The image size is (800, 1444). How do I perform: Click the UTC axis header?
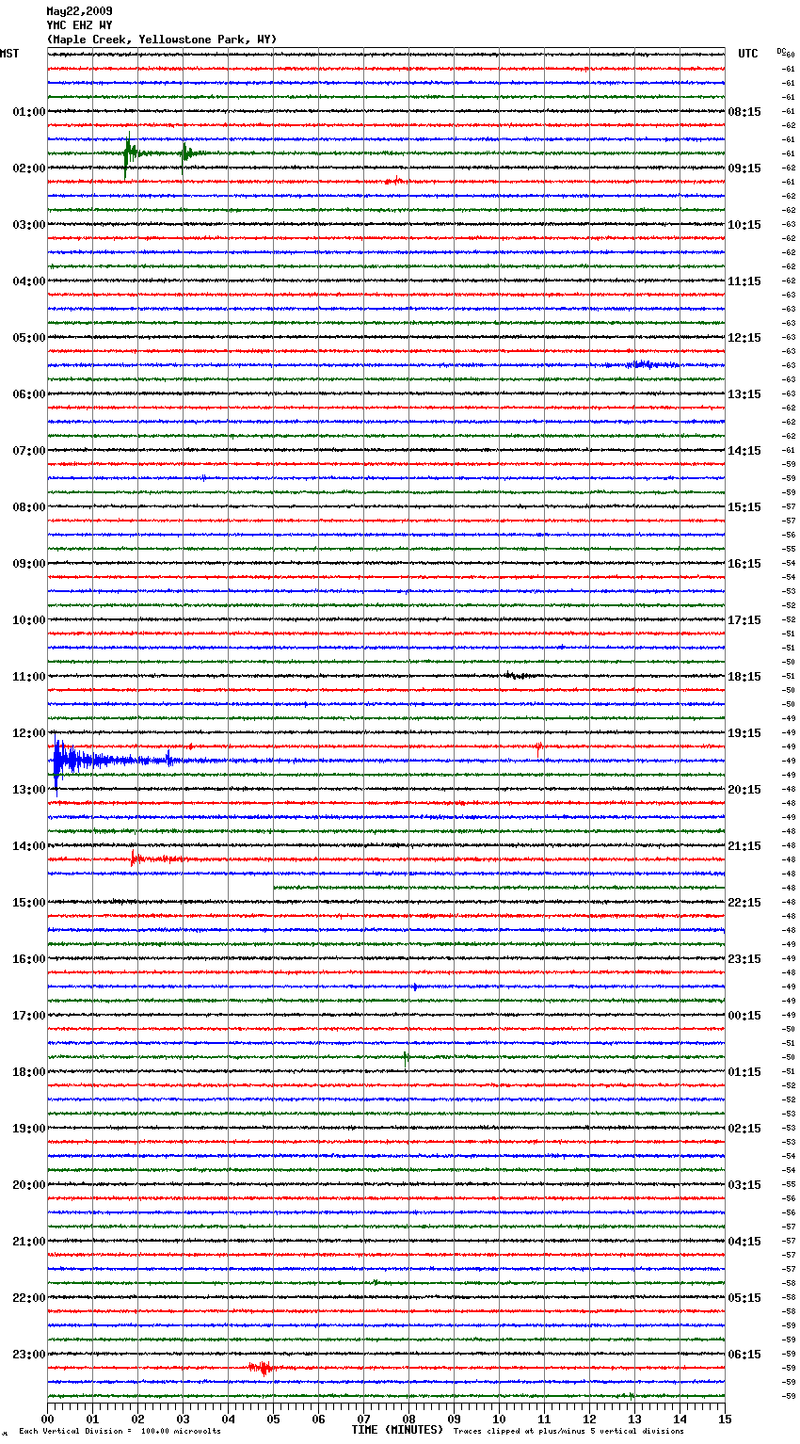747,54
